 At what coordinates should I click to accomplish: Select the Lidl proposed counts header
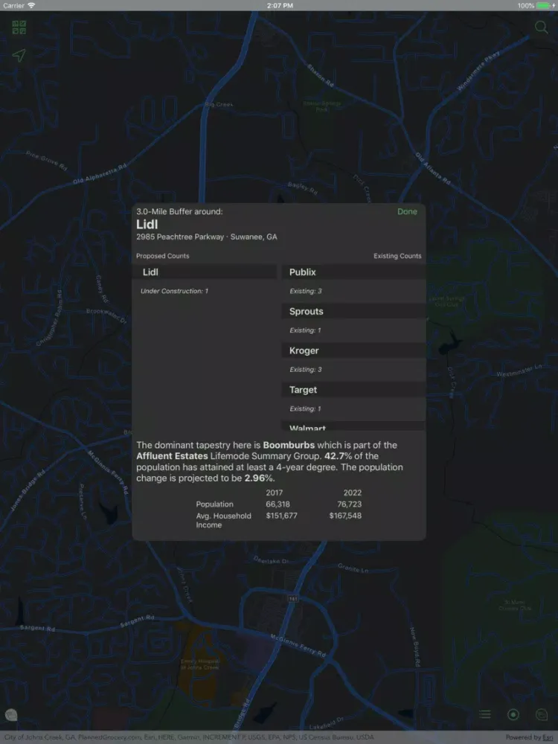coord(206,272)
